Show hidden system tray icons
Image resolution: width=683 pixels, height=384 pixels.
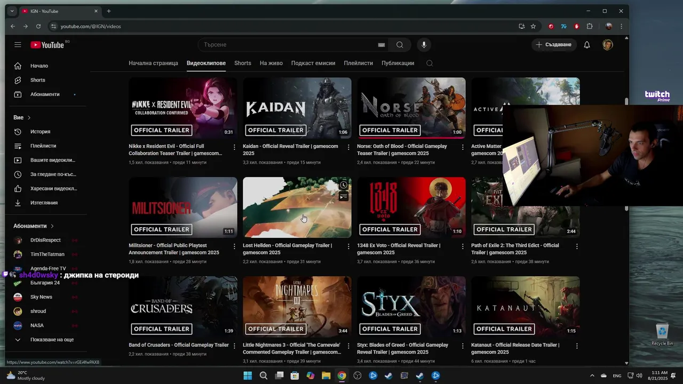pos(592,375)
